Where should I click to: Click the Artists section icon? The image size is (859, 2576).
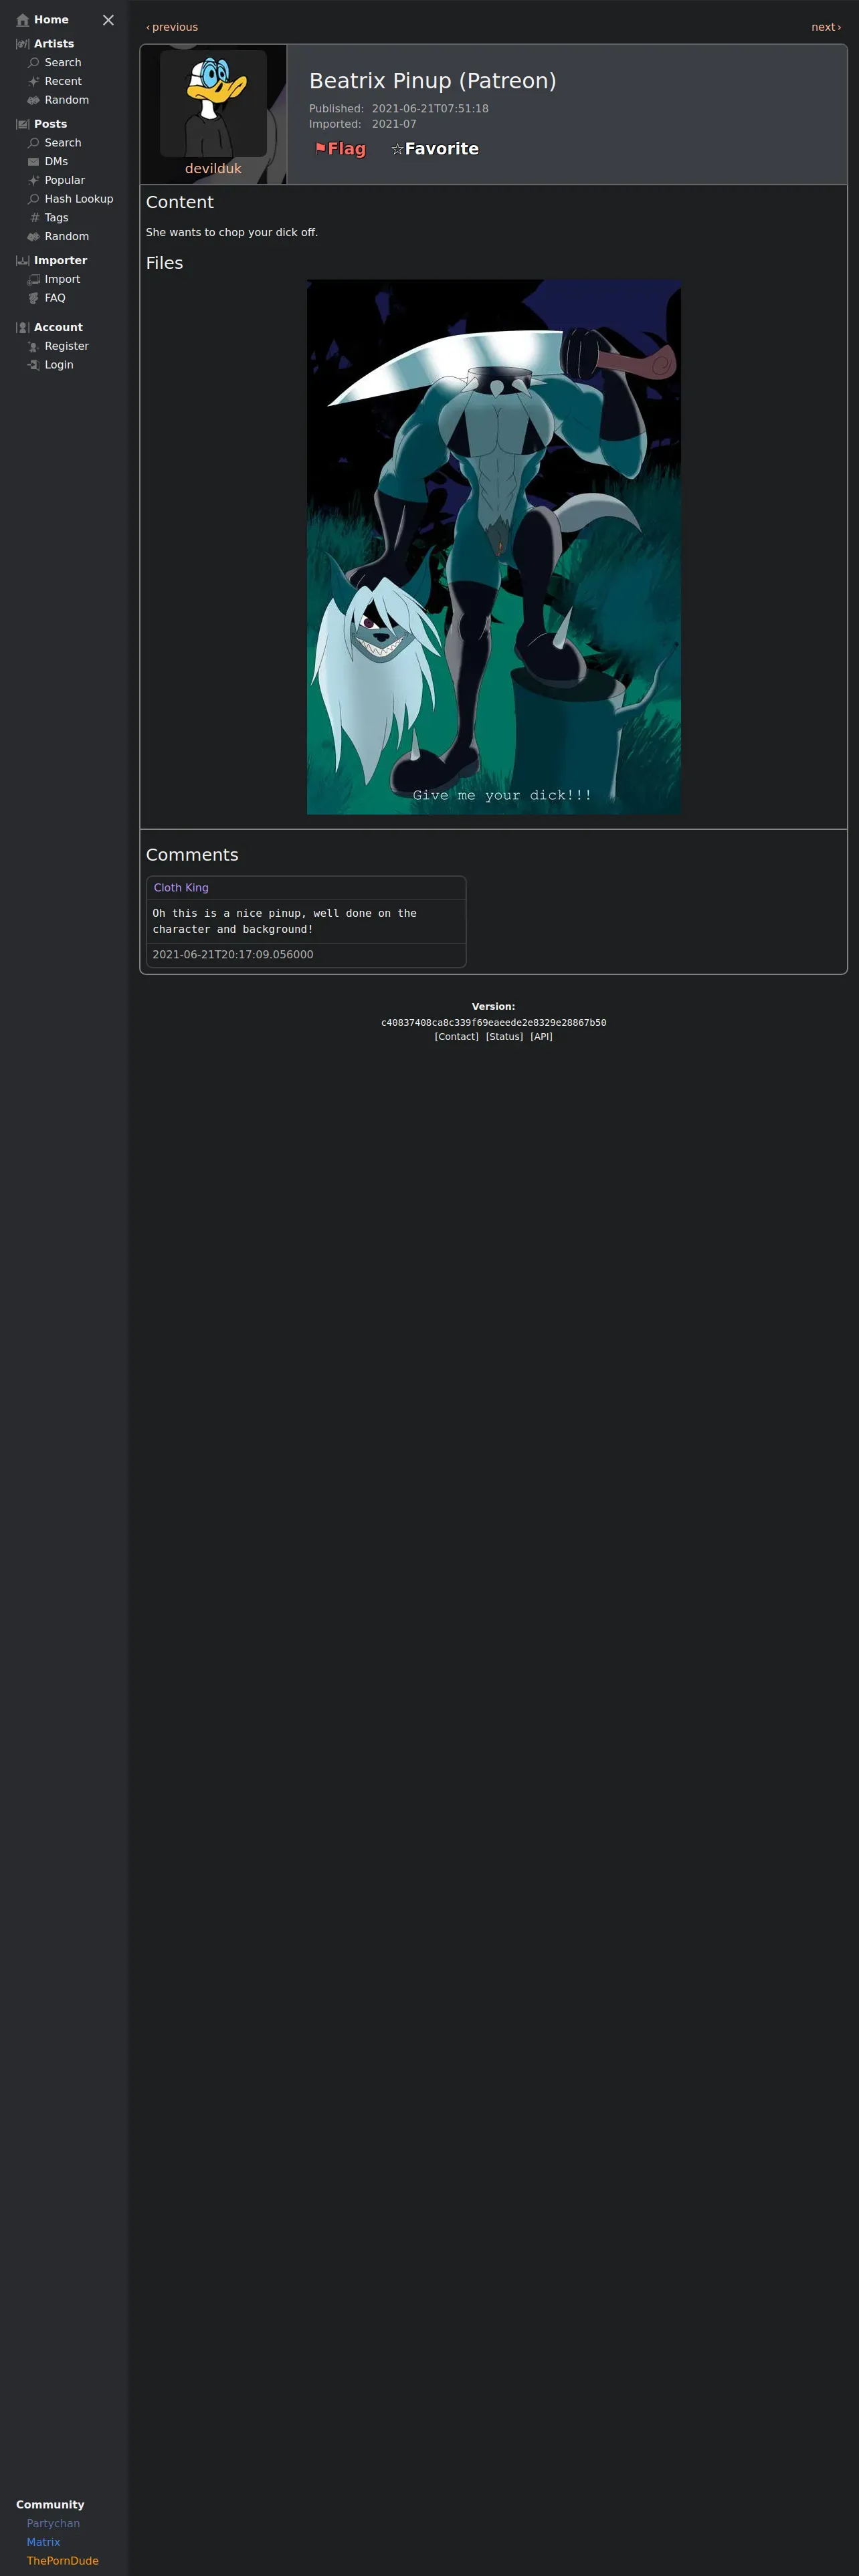click(x=22, y=44)
